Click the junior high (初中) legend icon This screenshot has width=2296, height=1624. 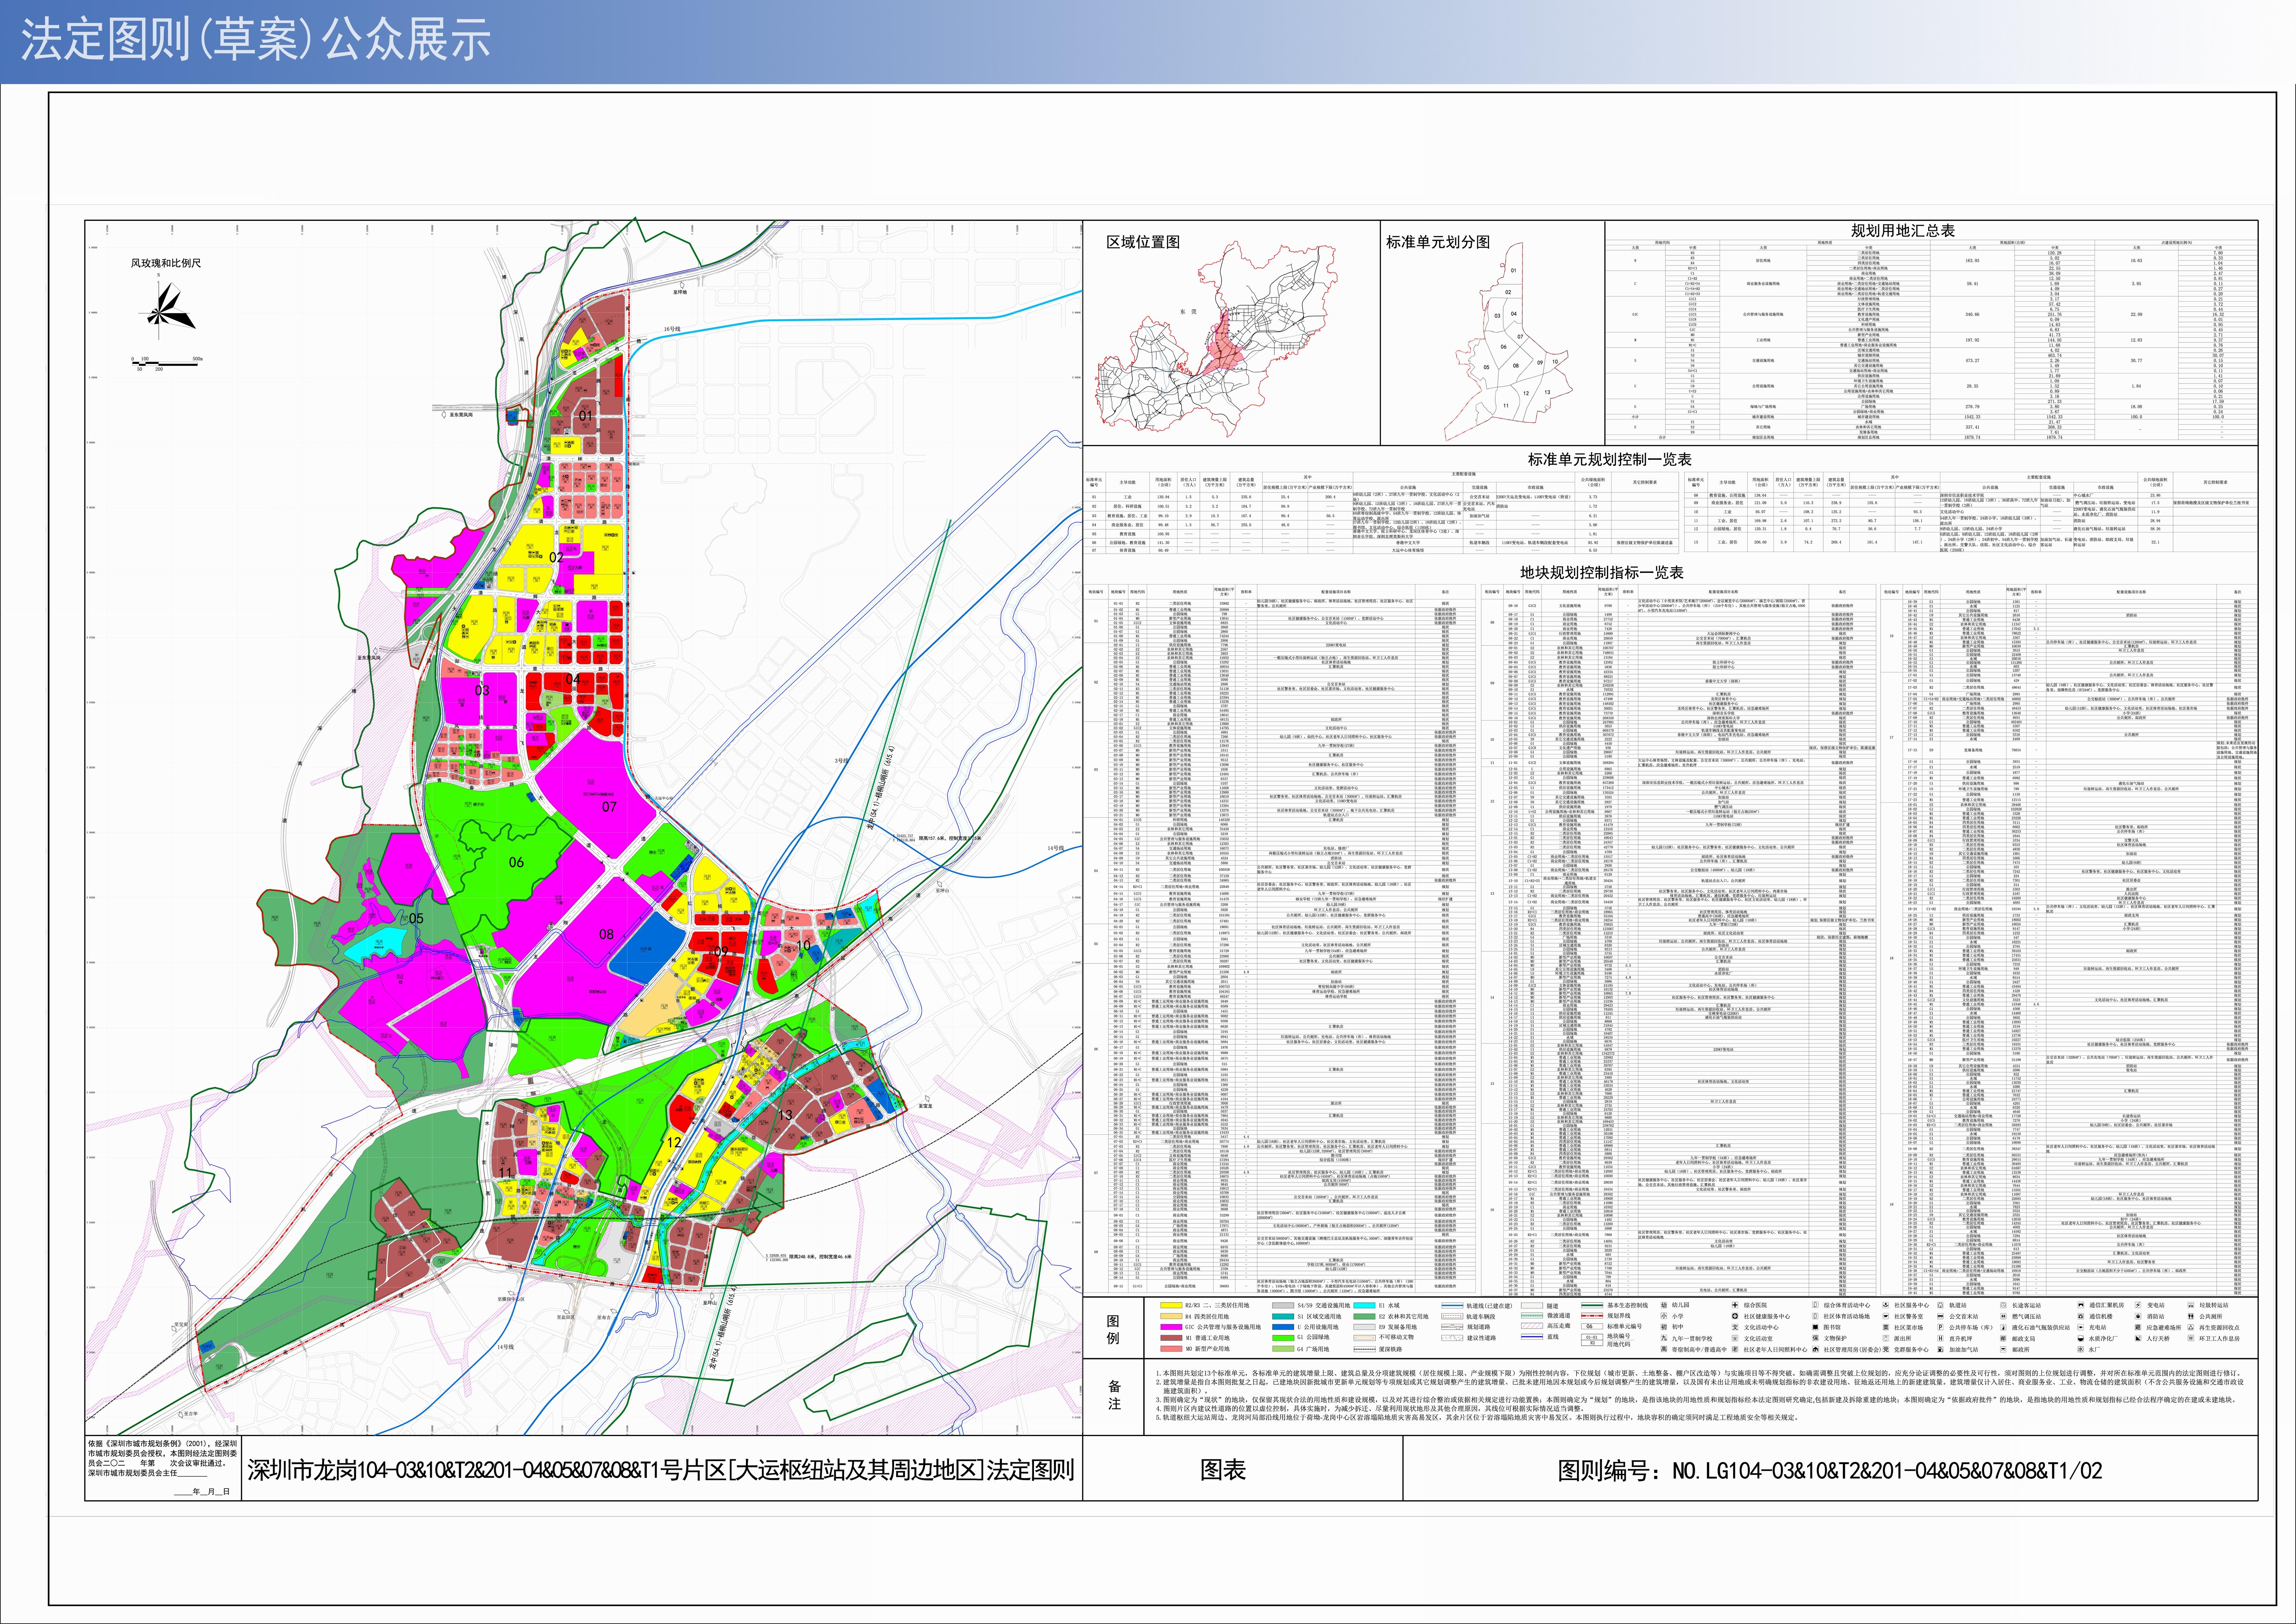[x=1664, y=1327]
